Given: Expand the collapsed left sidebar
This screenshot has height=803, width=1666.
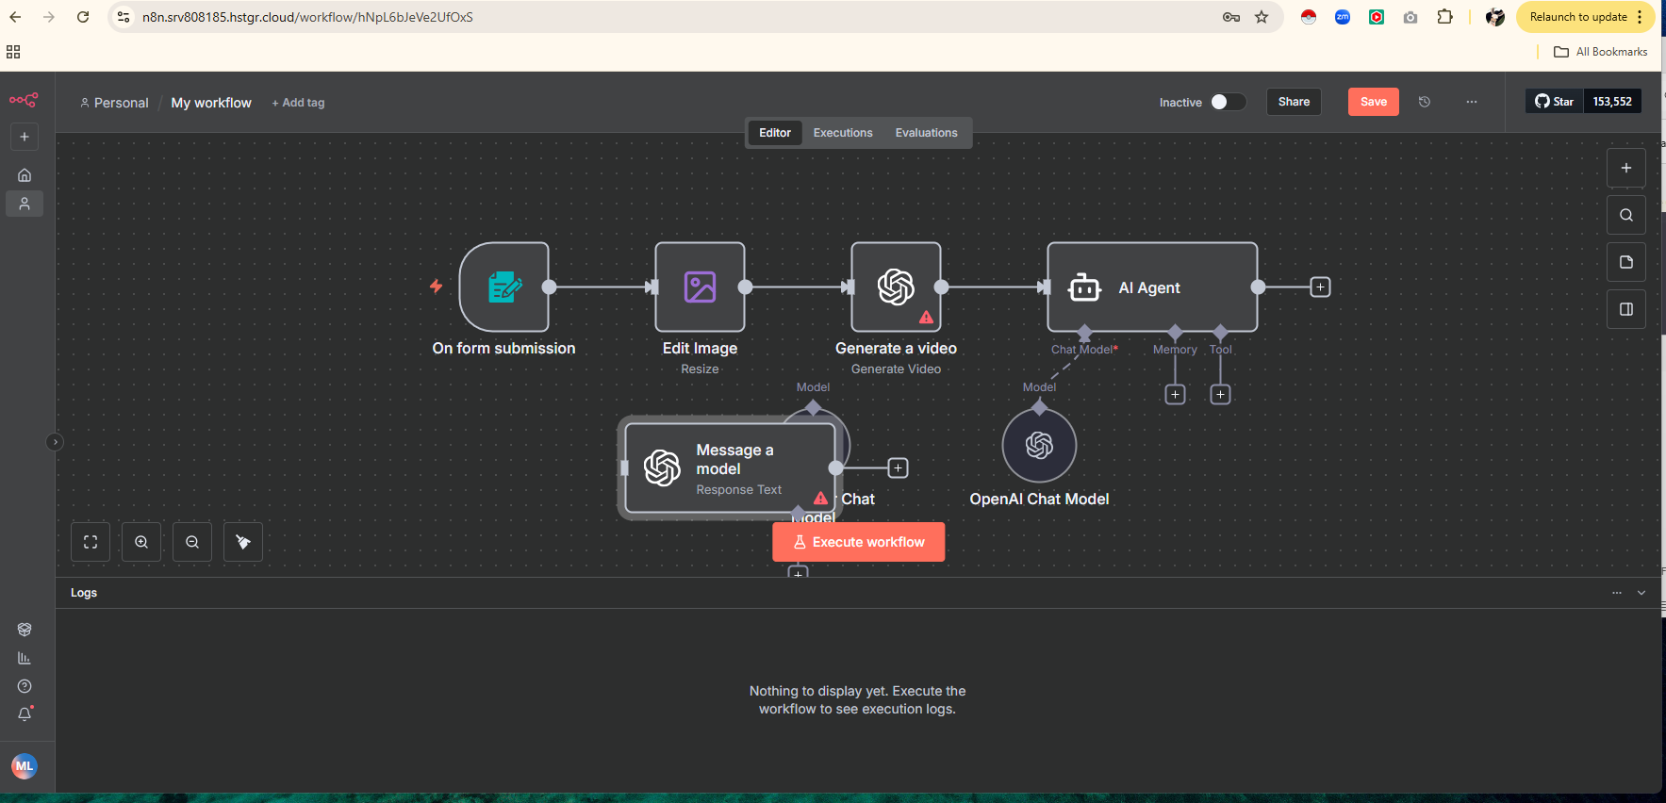Looking at the screenshot, I should 55,442.
